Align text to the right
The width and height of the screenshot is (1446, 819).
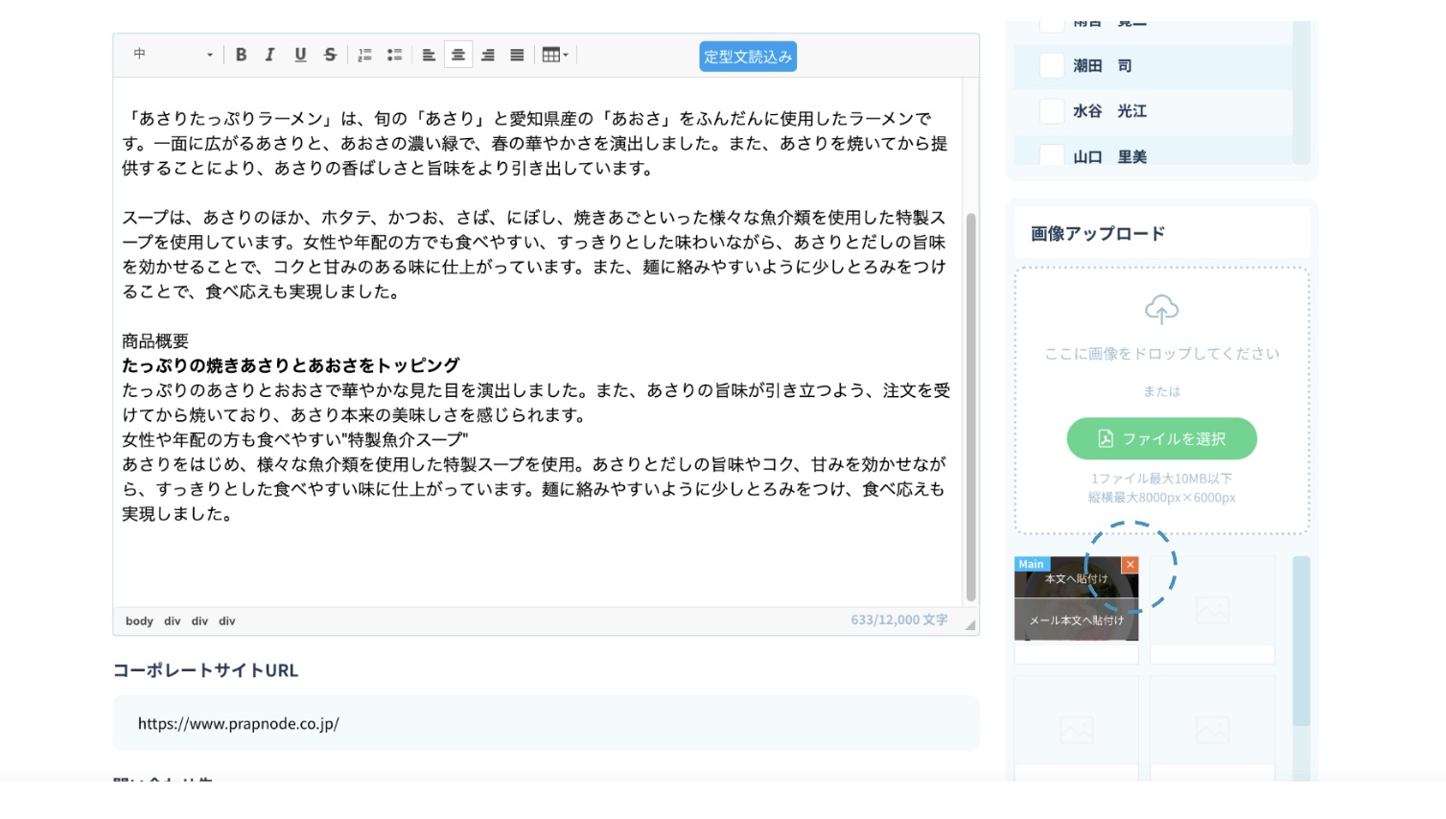click(x=488, y=55)
